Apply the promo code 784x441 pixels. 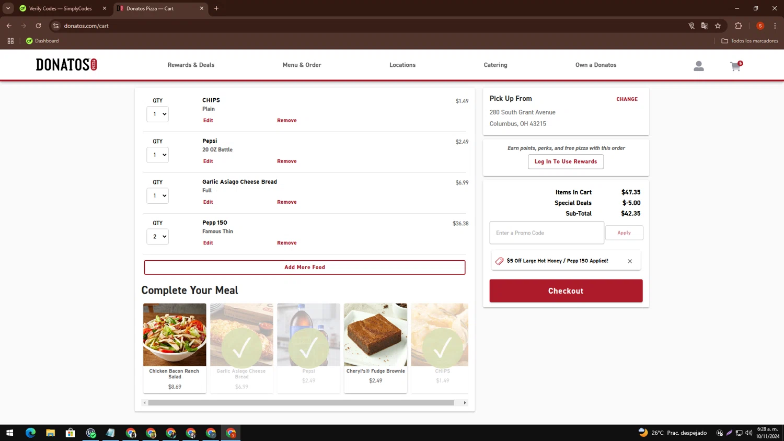click(624, 233)
